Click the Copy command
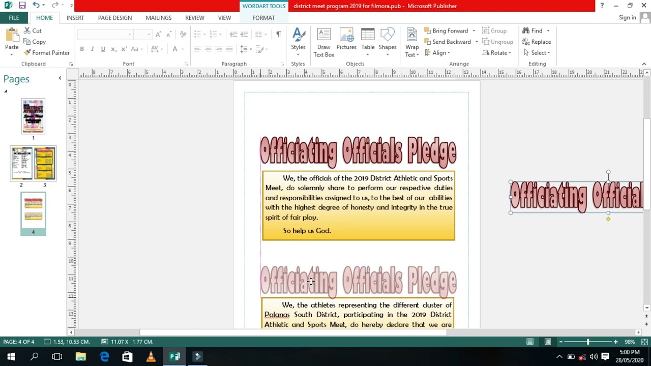 click(x=35, y=42)
